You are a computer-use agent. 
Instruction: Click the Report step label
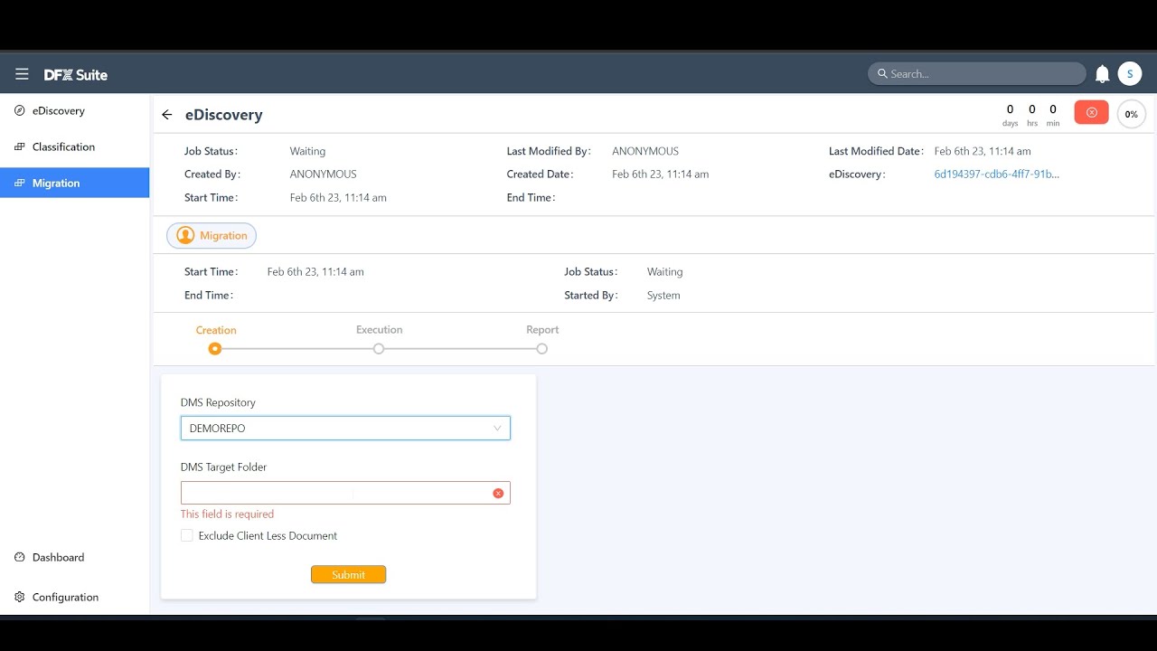542,330
